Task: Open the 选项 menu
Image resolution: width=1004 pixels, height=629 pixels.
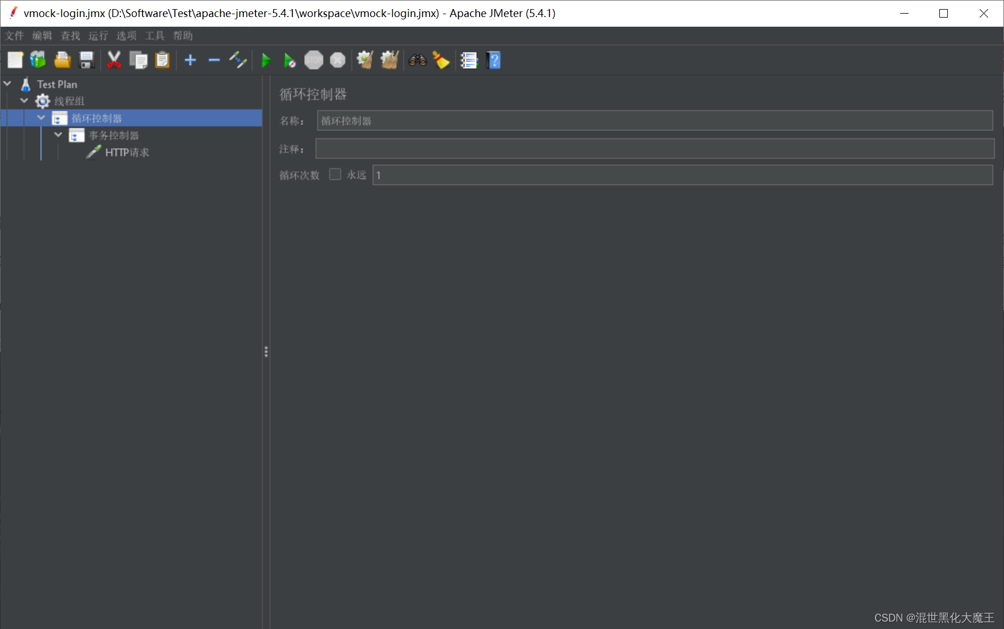Action: point(127,36)
